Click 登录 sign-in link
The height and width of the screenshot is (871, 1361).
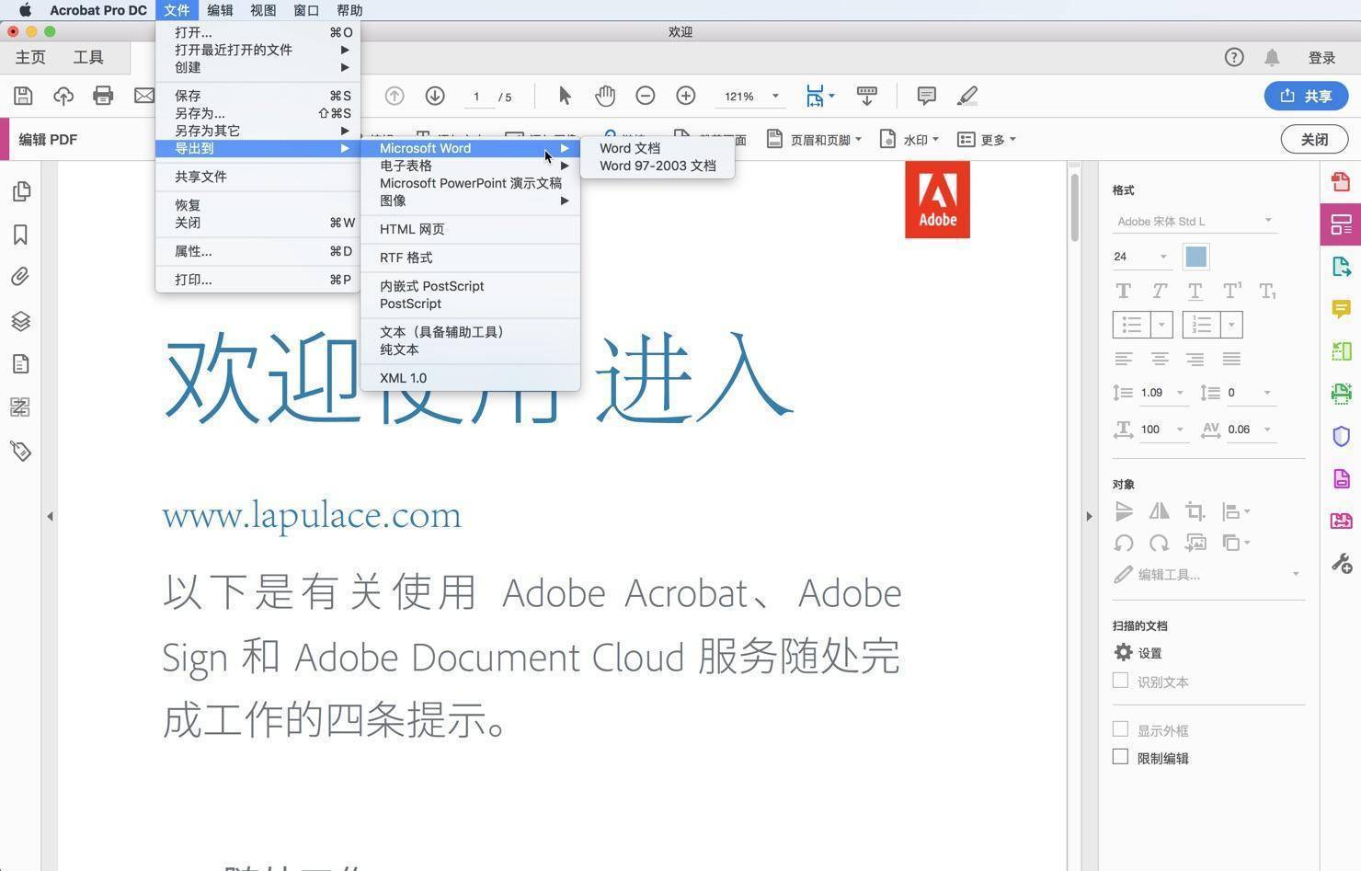1321,57
